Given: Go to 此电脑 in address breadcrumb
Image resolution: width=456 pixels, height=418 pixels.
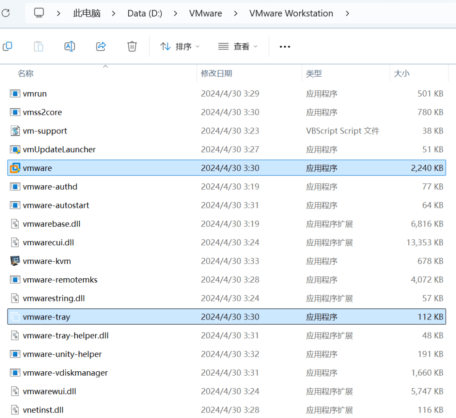Looking at the screenshot, I should coord(86,13).
